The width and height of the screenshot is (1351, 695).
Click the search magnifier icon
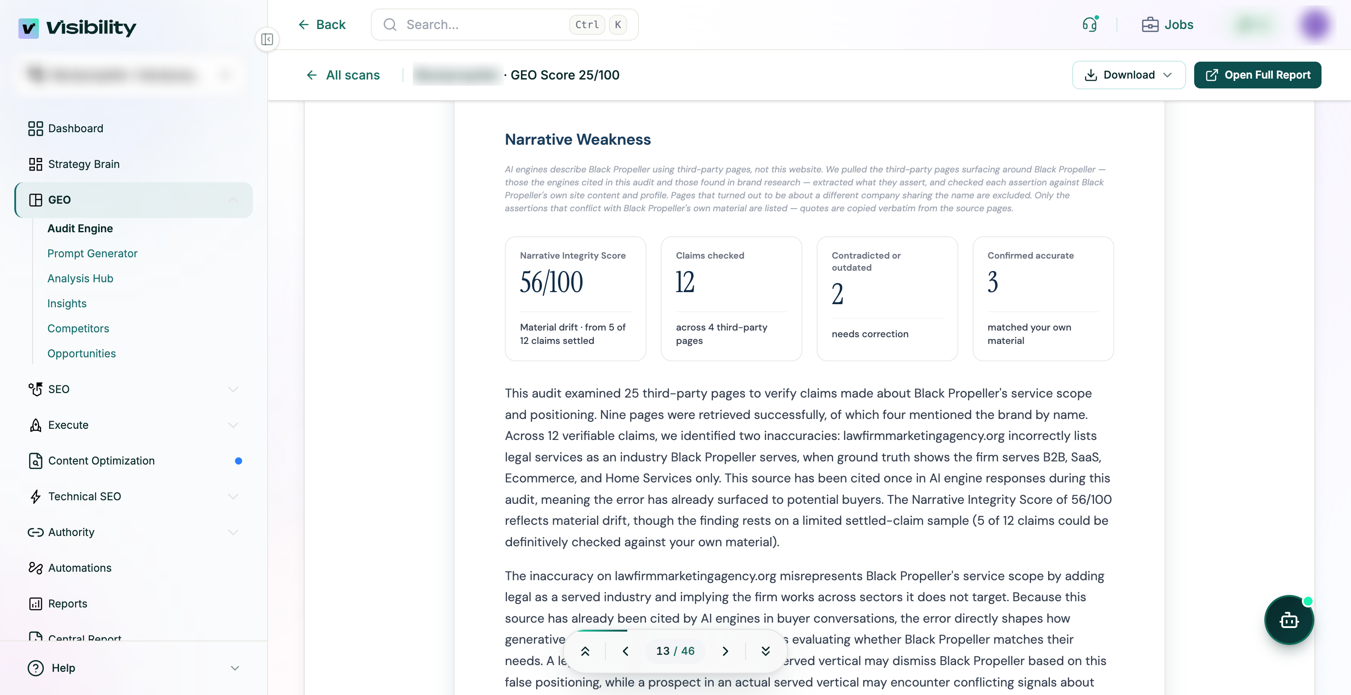tap(390, 25)
